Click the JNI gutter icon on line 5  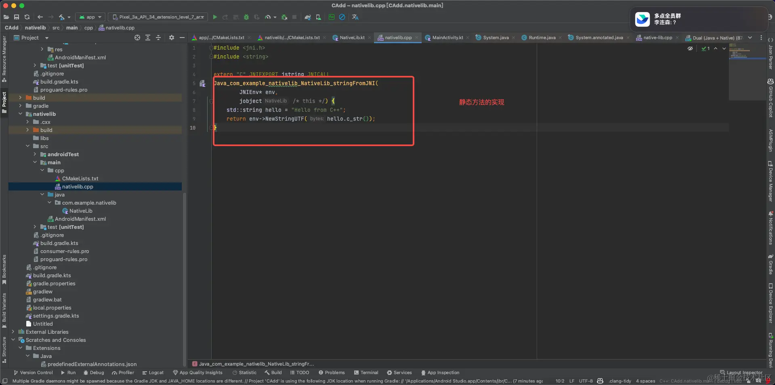click(202, 84)
